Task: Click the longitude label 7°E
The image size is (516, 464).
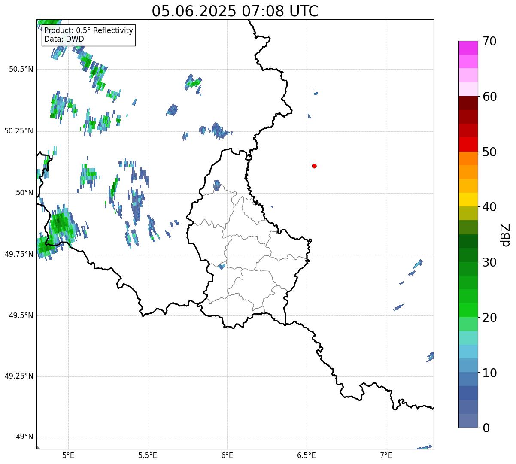Action: pos(386,455)
